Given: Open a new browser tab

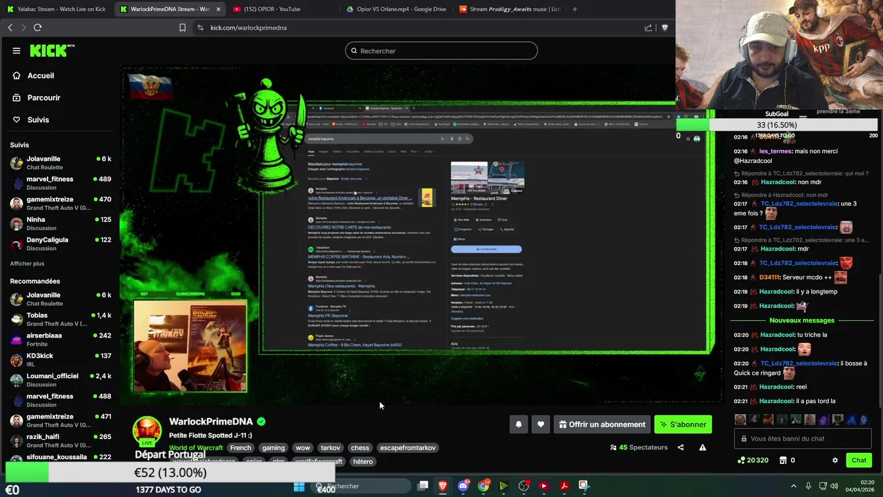Looking at the screenshot, I should pos(575,9).
